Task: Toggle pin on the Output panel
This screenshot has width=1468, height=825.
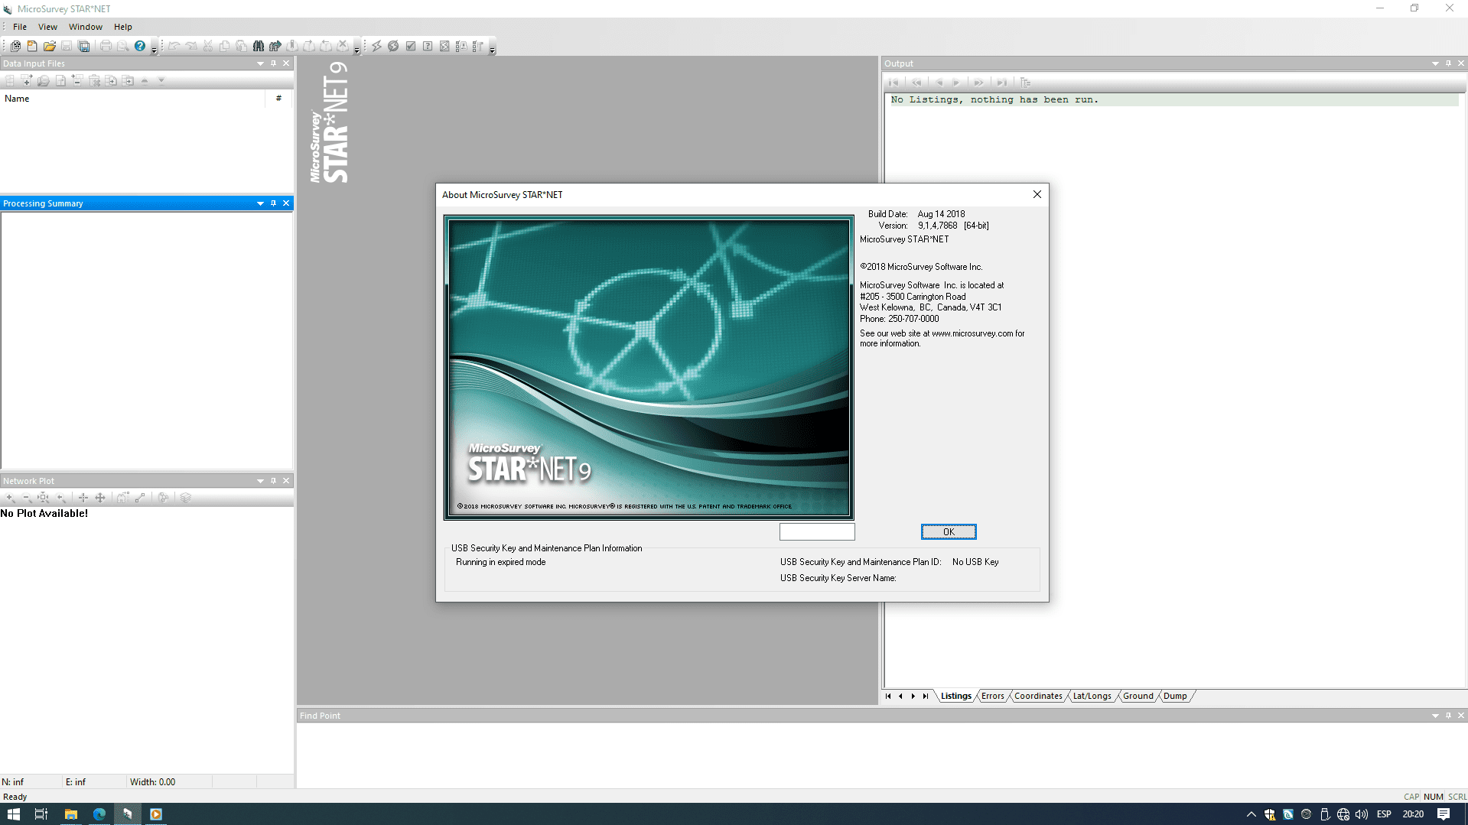Action: click(1448, 63)
